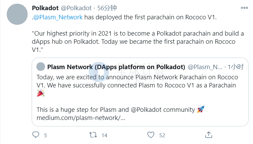Click the 1小时 timestamp in quoted tweet
This screenshot has width=253, height=144.
236,67
